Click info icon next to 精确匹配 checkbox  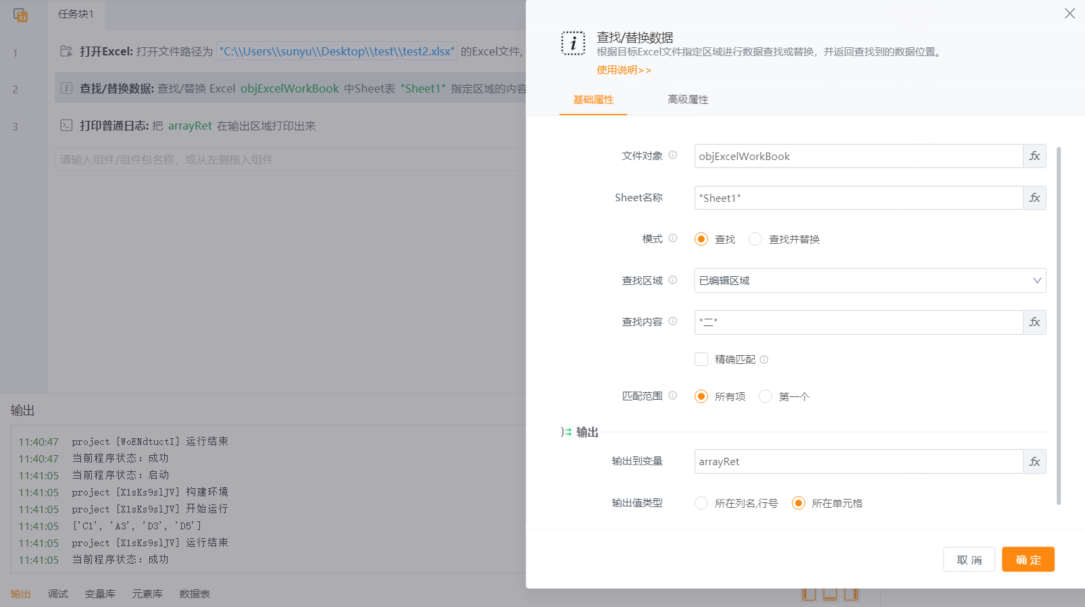764,359
